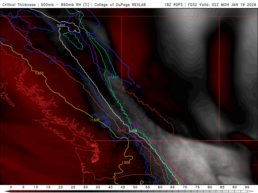Viewport: 258px width, 193px height.
Task: Click colorbar tick label "80"
Action: point(210,187)
